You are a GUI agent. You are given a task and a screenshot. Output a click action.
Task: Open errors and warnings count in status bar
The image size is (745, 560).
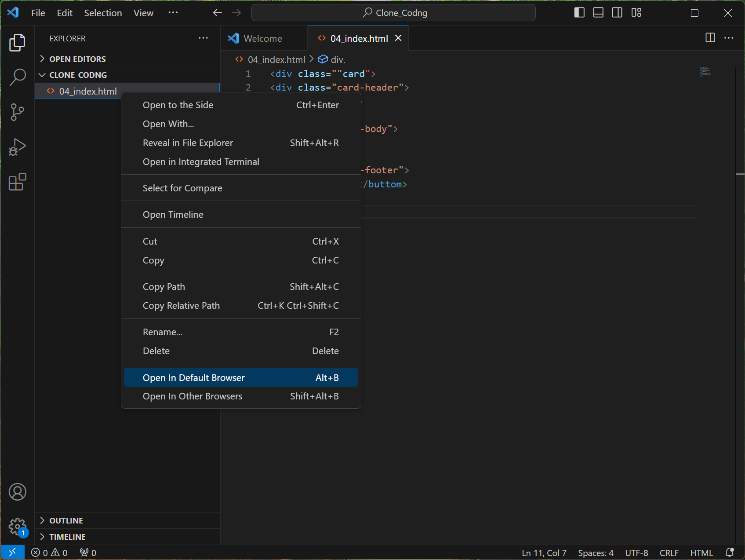(x=49, y=553)
